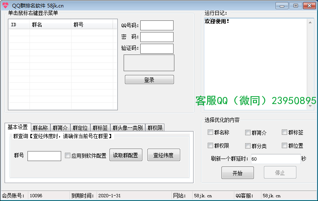The height and width of the screenshot is (201, 318).
Task: Click the 开始 button
Action: [238, 173]
